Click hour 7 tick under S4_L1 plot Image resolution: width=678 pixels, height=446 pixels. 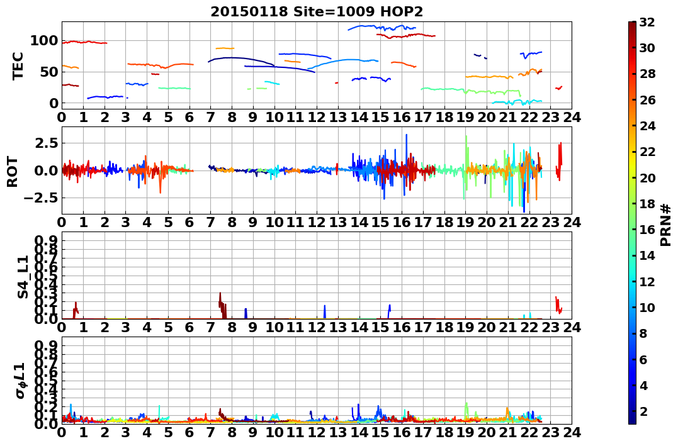coord(211,327)
